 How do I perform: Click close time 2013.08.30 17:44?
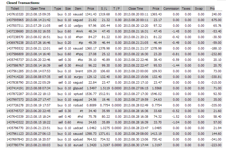pos(136,145)
